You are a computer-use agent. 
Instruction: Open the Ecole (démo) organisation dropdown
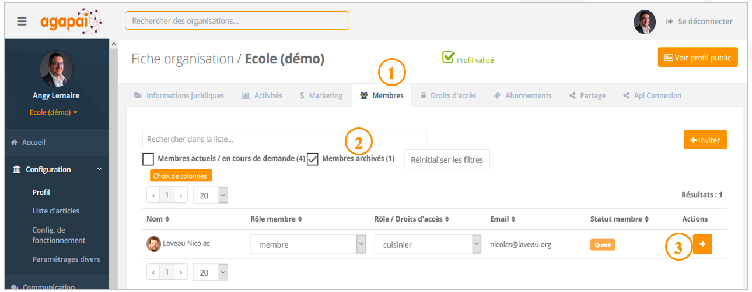tap(54, 112)
